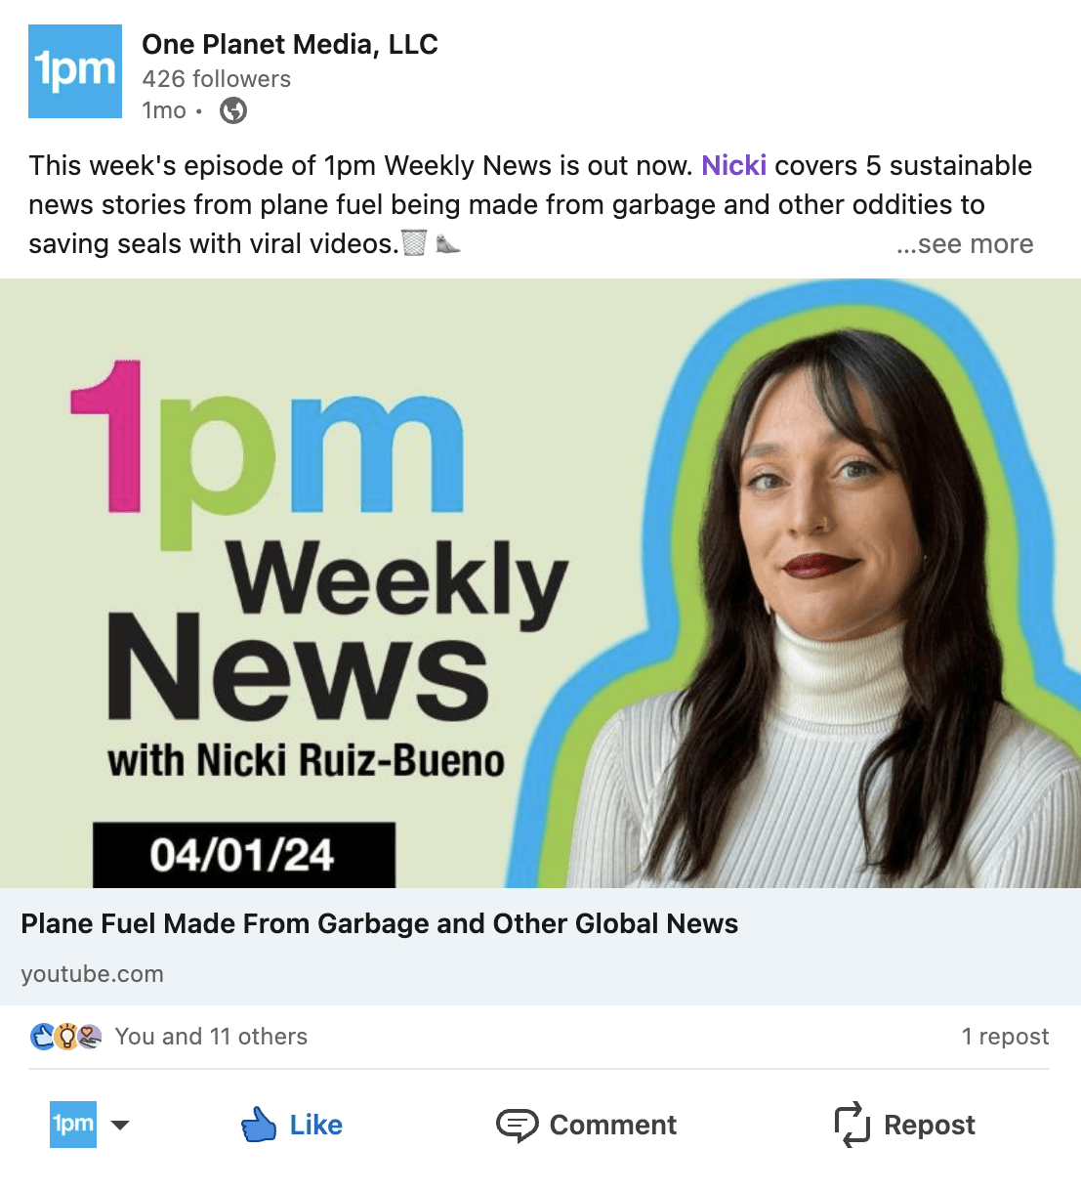Screen dimensions: 1081x1192
Task: Click the globe public visibility icon
Action: 233,110
